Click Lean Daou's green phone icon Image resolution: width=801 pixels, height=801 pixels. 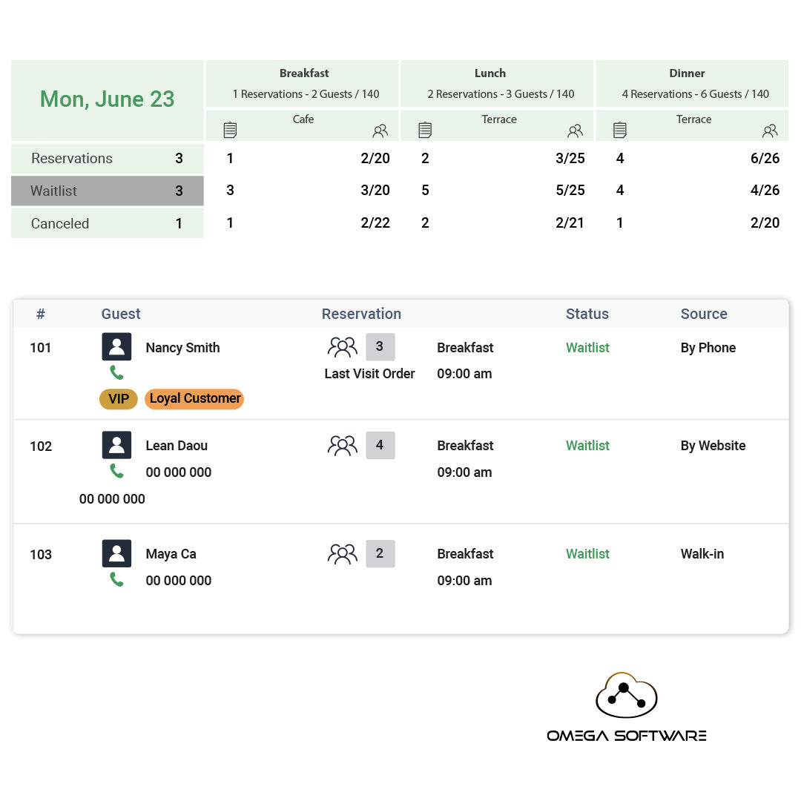tap(116, 471)
